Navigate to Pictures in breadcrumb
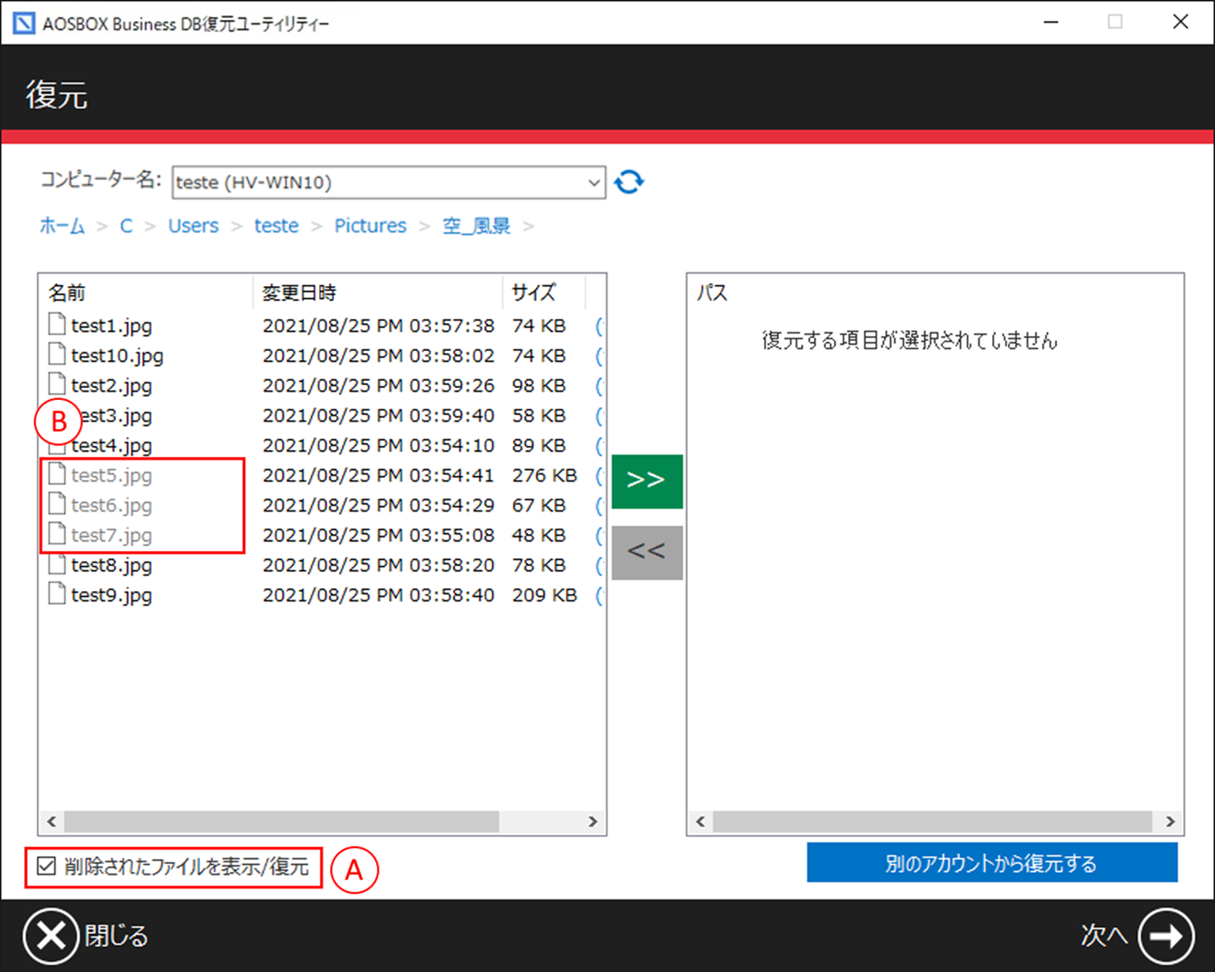Viewport: 1215px width, 972px height. pos(371,226)
